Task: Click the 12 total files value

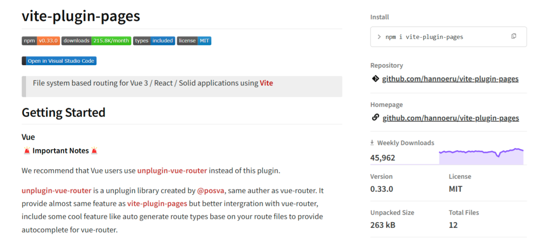Action: pyautogui.click(x=454, y=225)
